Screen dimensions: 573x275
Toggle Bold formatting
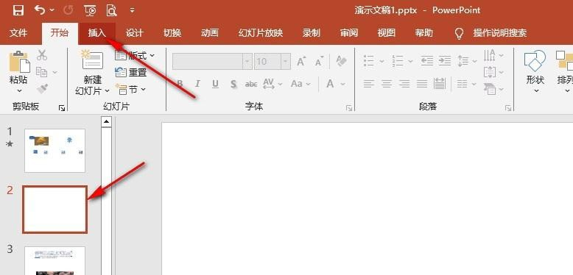pyautogui.click(x=180, y=84)
